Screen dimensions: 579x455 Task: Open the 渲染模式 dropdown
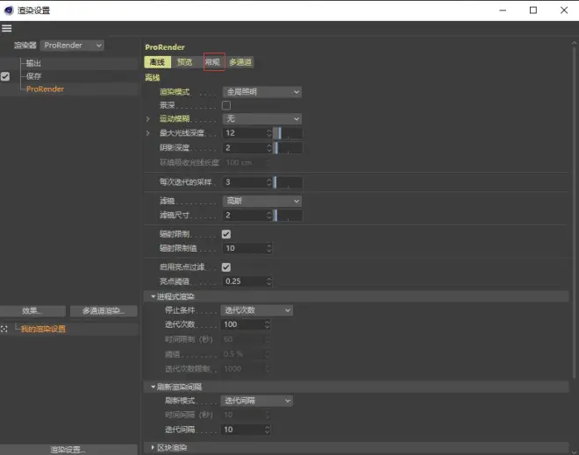[261, 92]
